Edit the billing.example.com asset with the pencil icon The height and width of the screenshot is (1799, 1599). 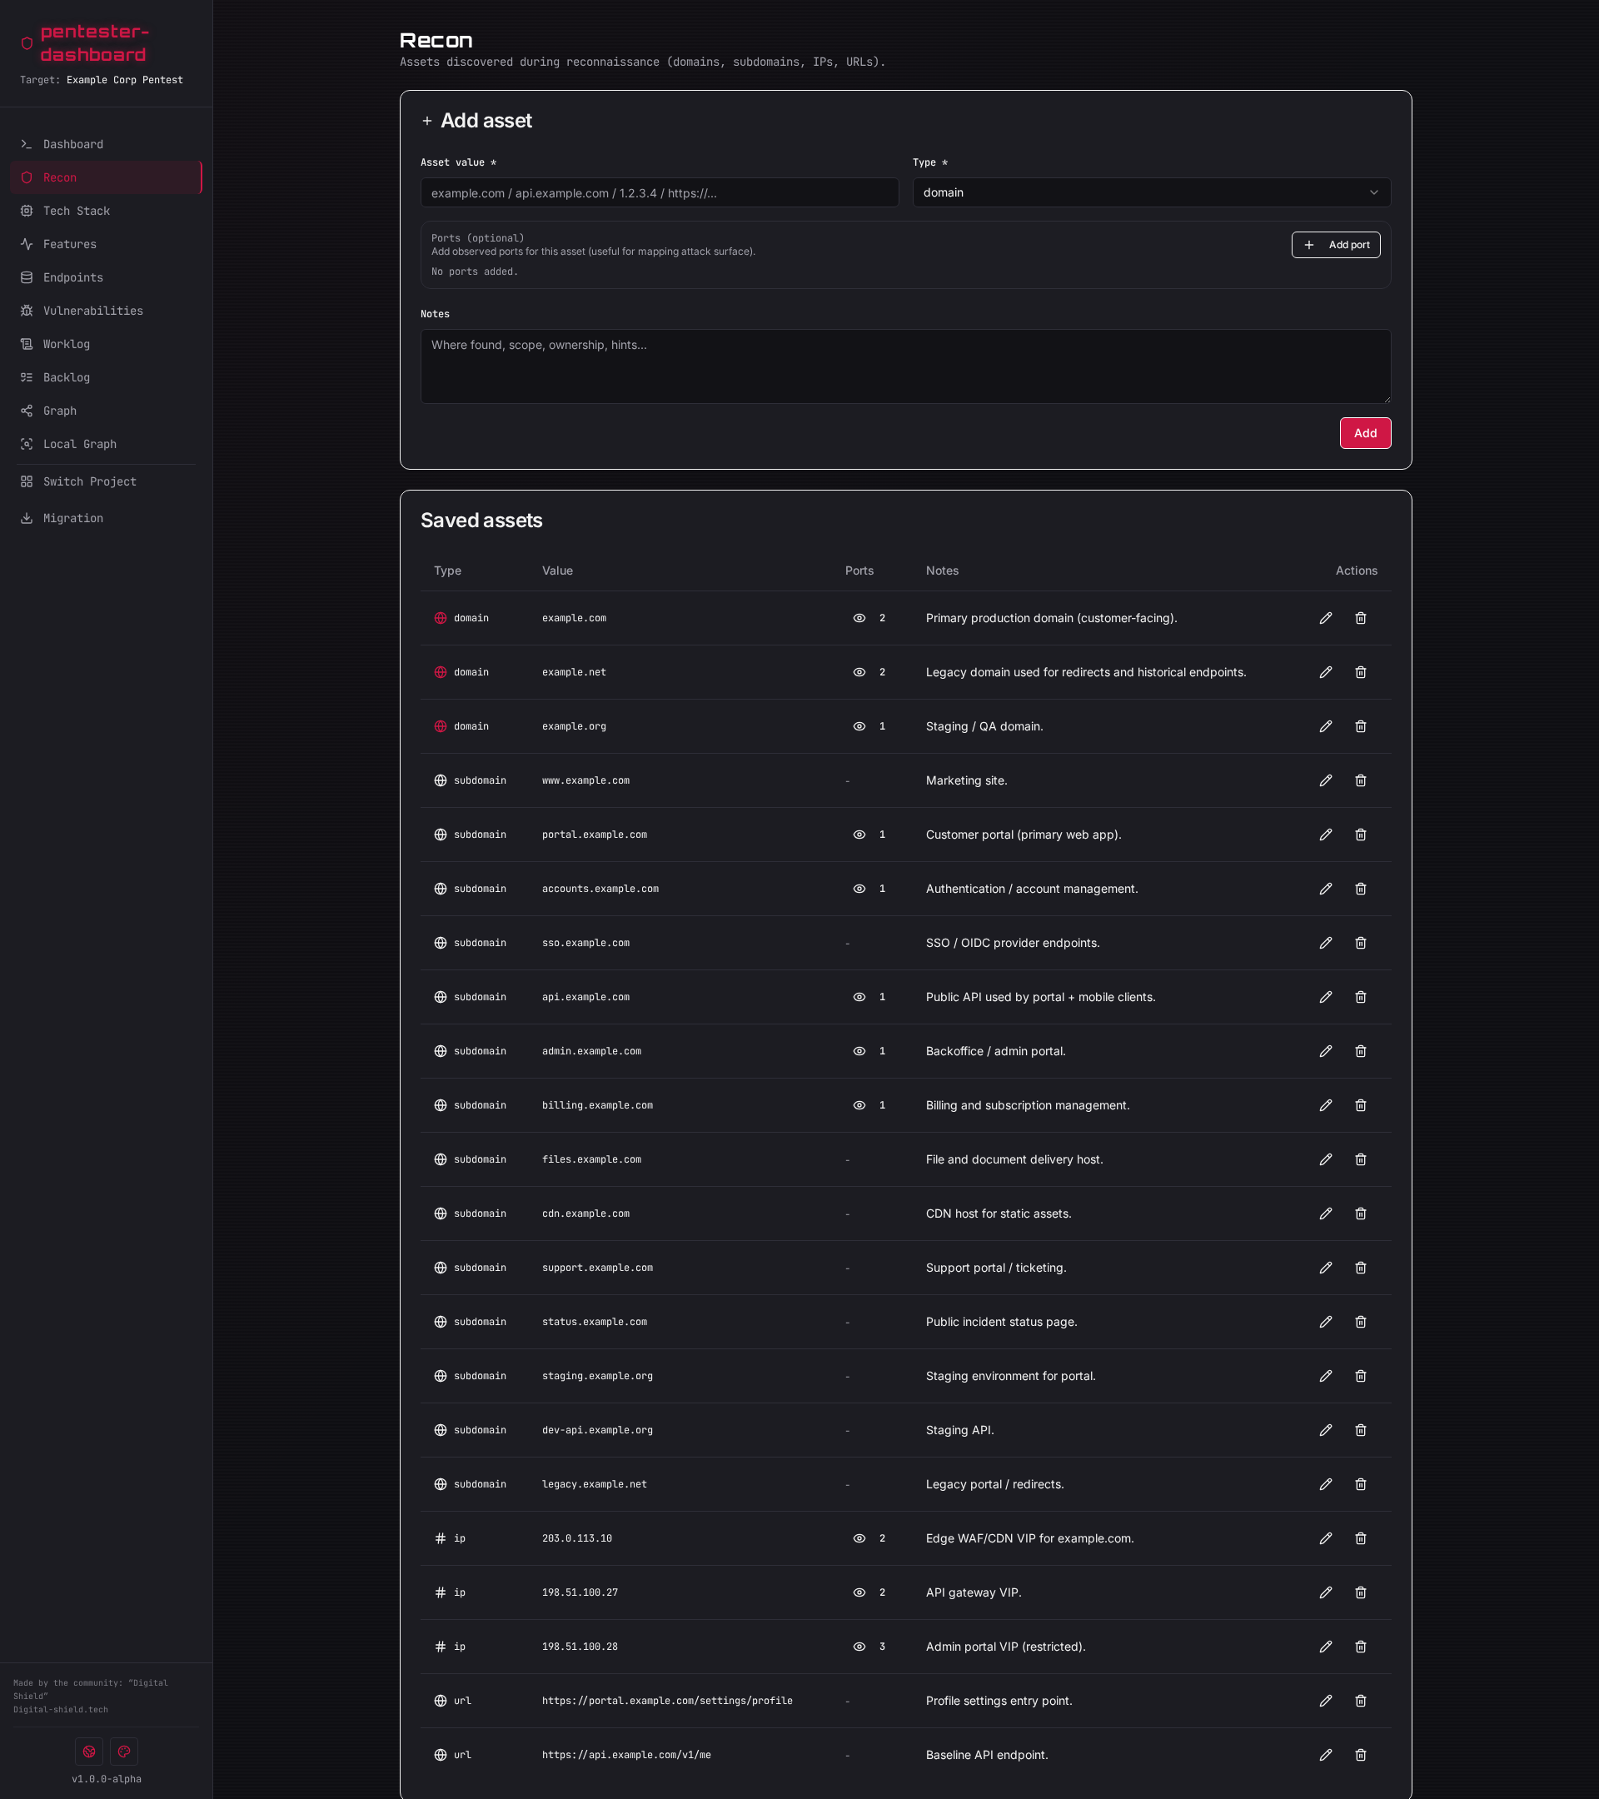[x=1325, y=1104]
